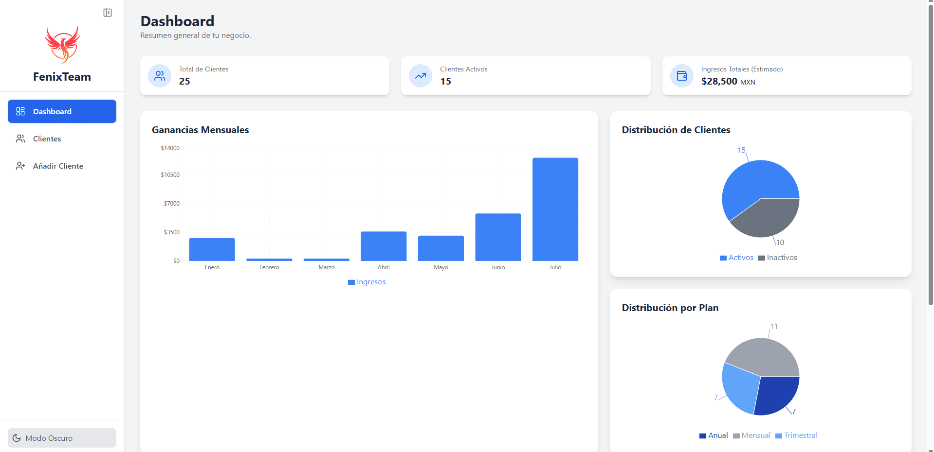
Task: Collapse the sidebar with the collapse panel icon
Action: coord(108,12)
